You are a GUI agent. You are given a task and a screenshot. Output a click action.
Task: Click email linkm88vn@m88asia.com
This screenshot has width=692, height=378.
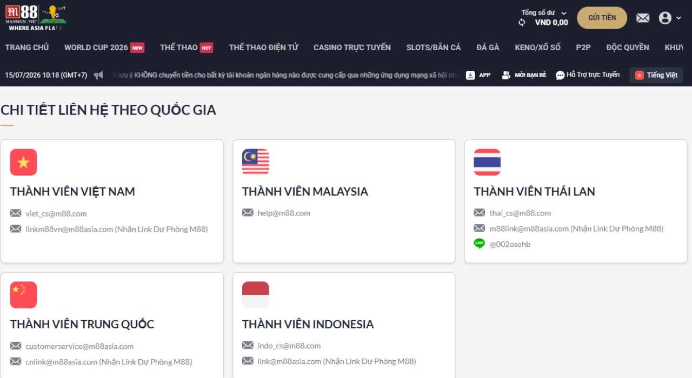69,229
